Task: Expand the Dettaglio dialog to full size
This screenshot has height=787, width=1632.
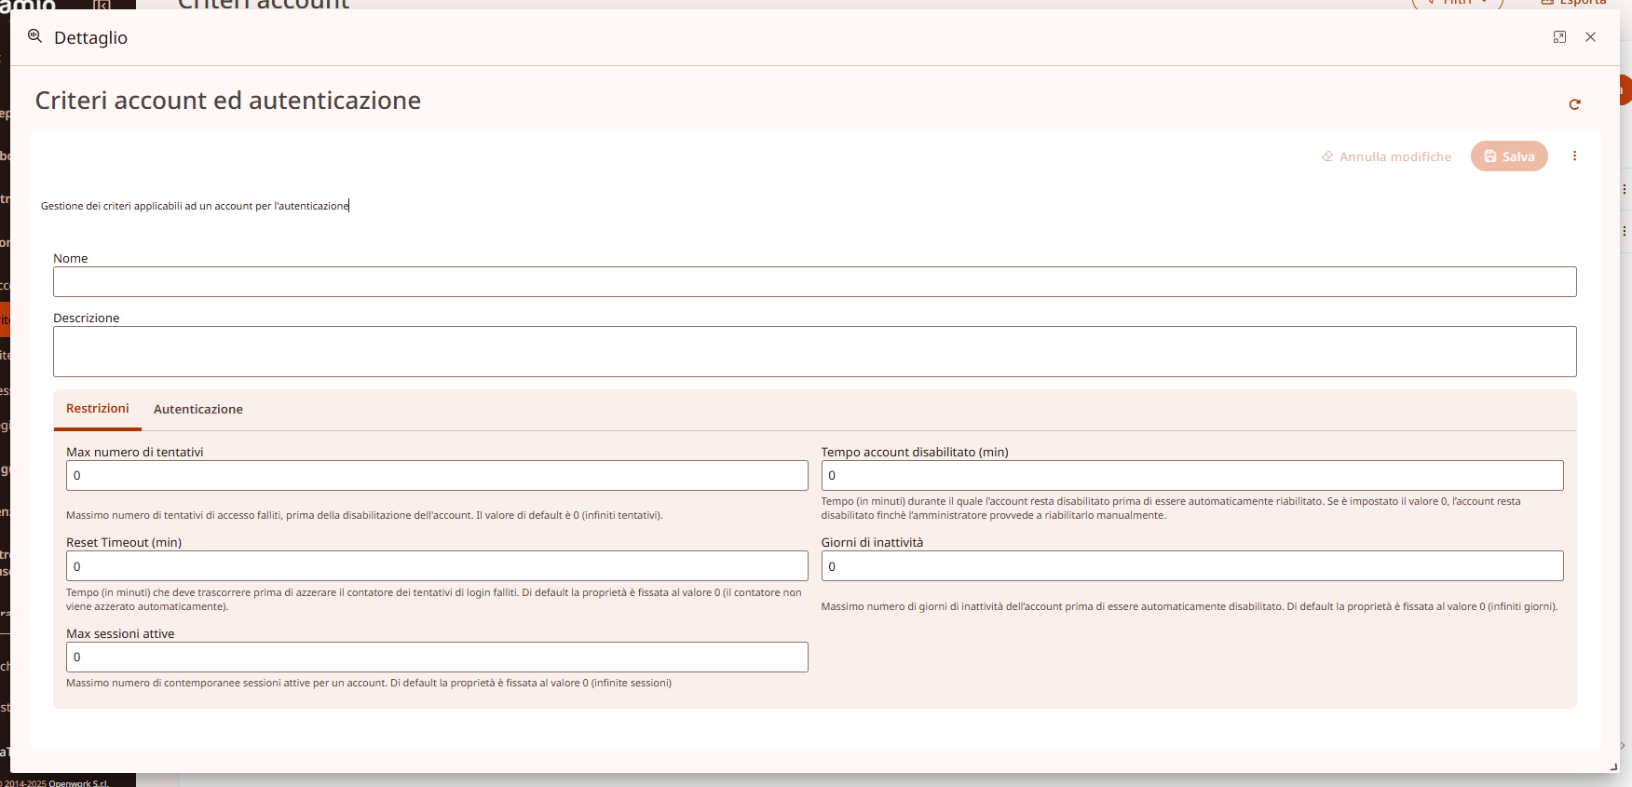Action: pyautogui.click(x=1559, y=37)
